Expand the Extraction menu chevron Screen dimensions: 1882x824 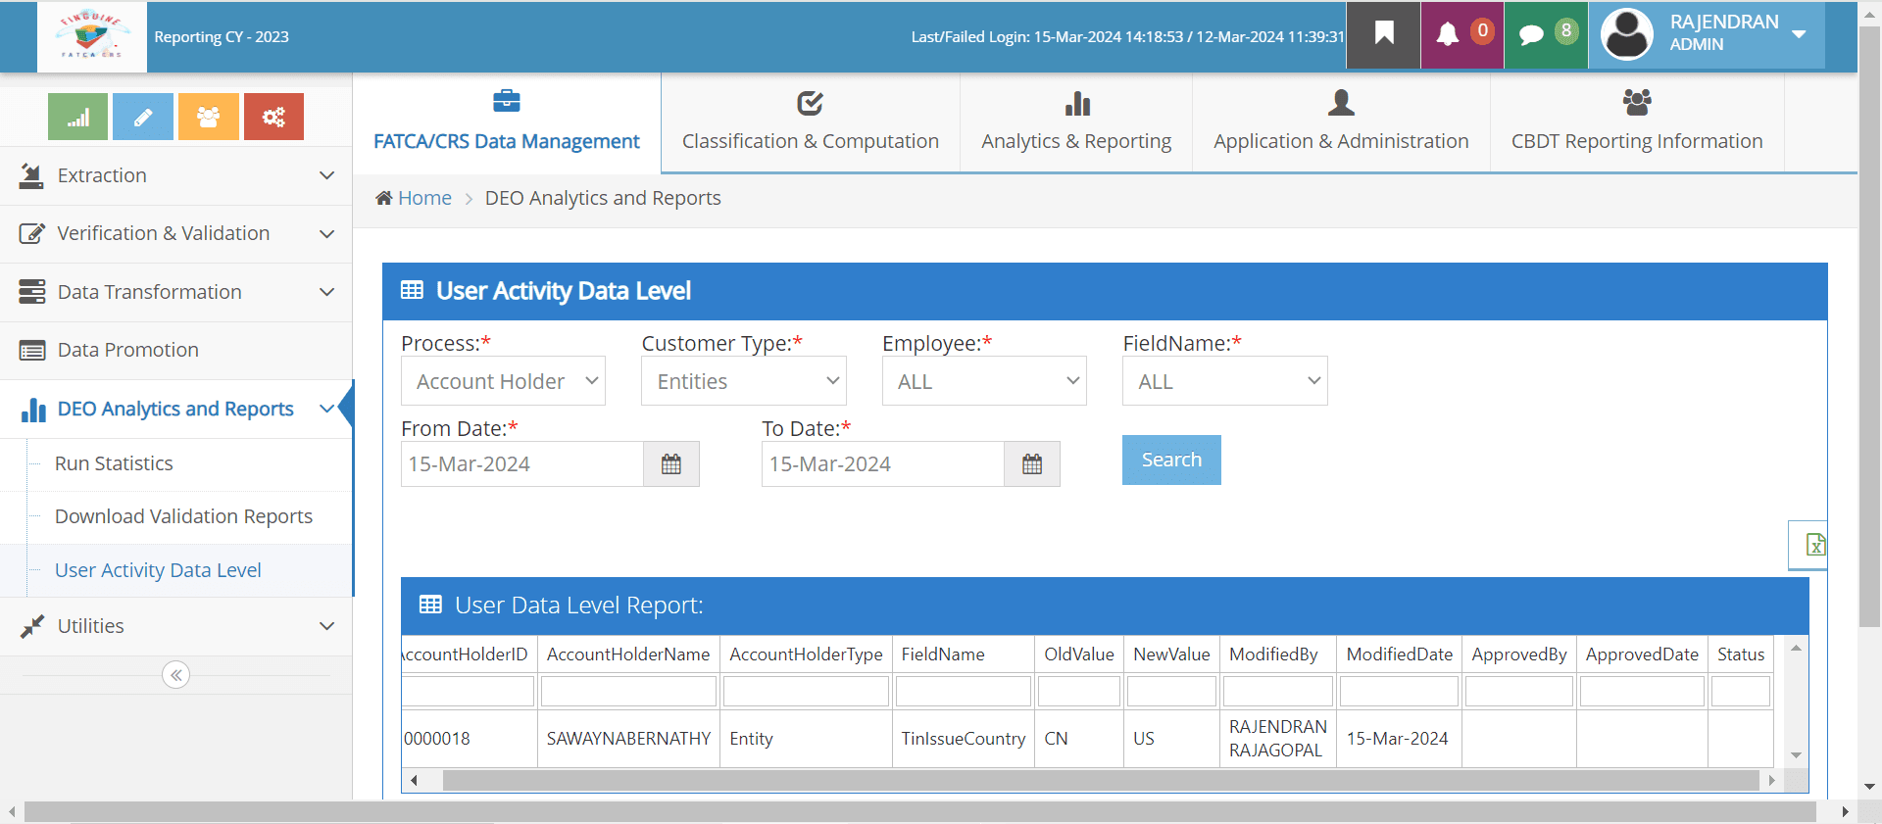[327, 175]
